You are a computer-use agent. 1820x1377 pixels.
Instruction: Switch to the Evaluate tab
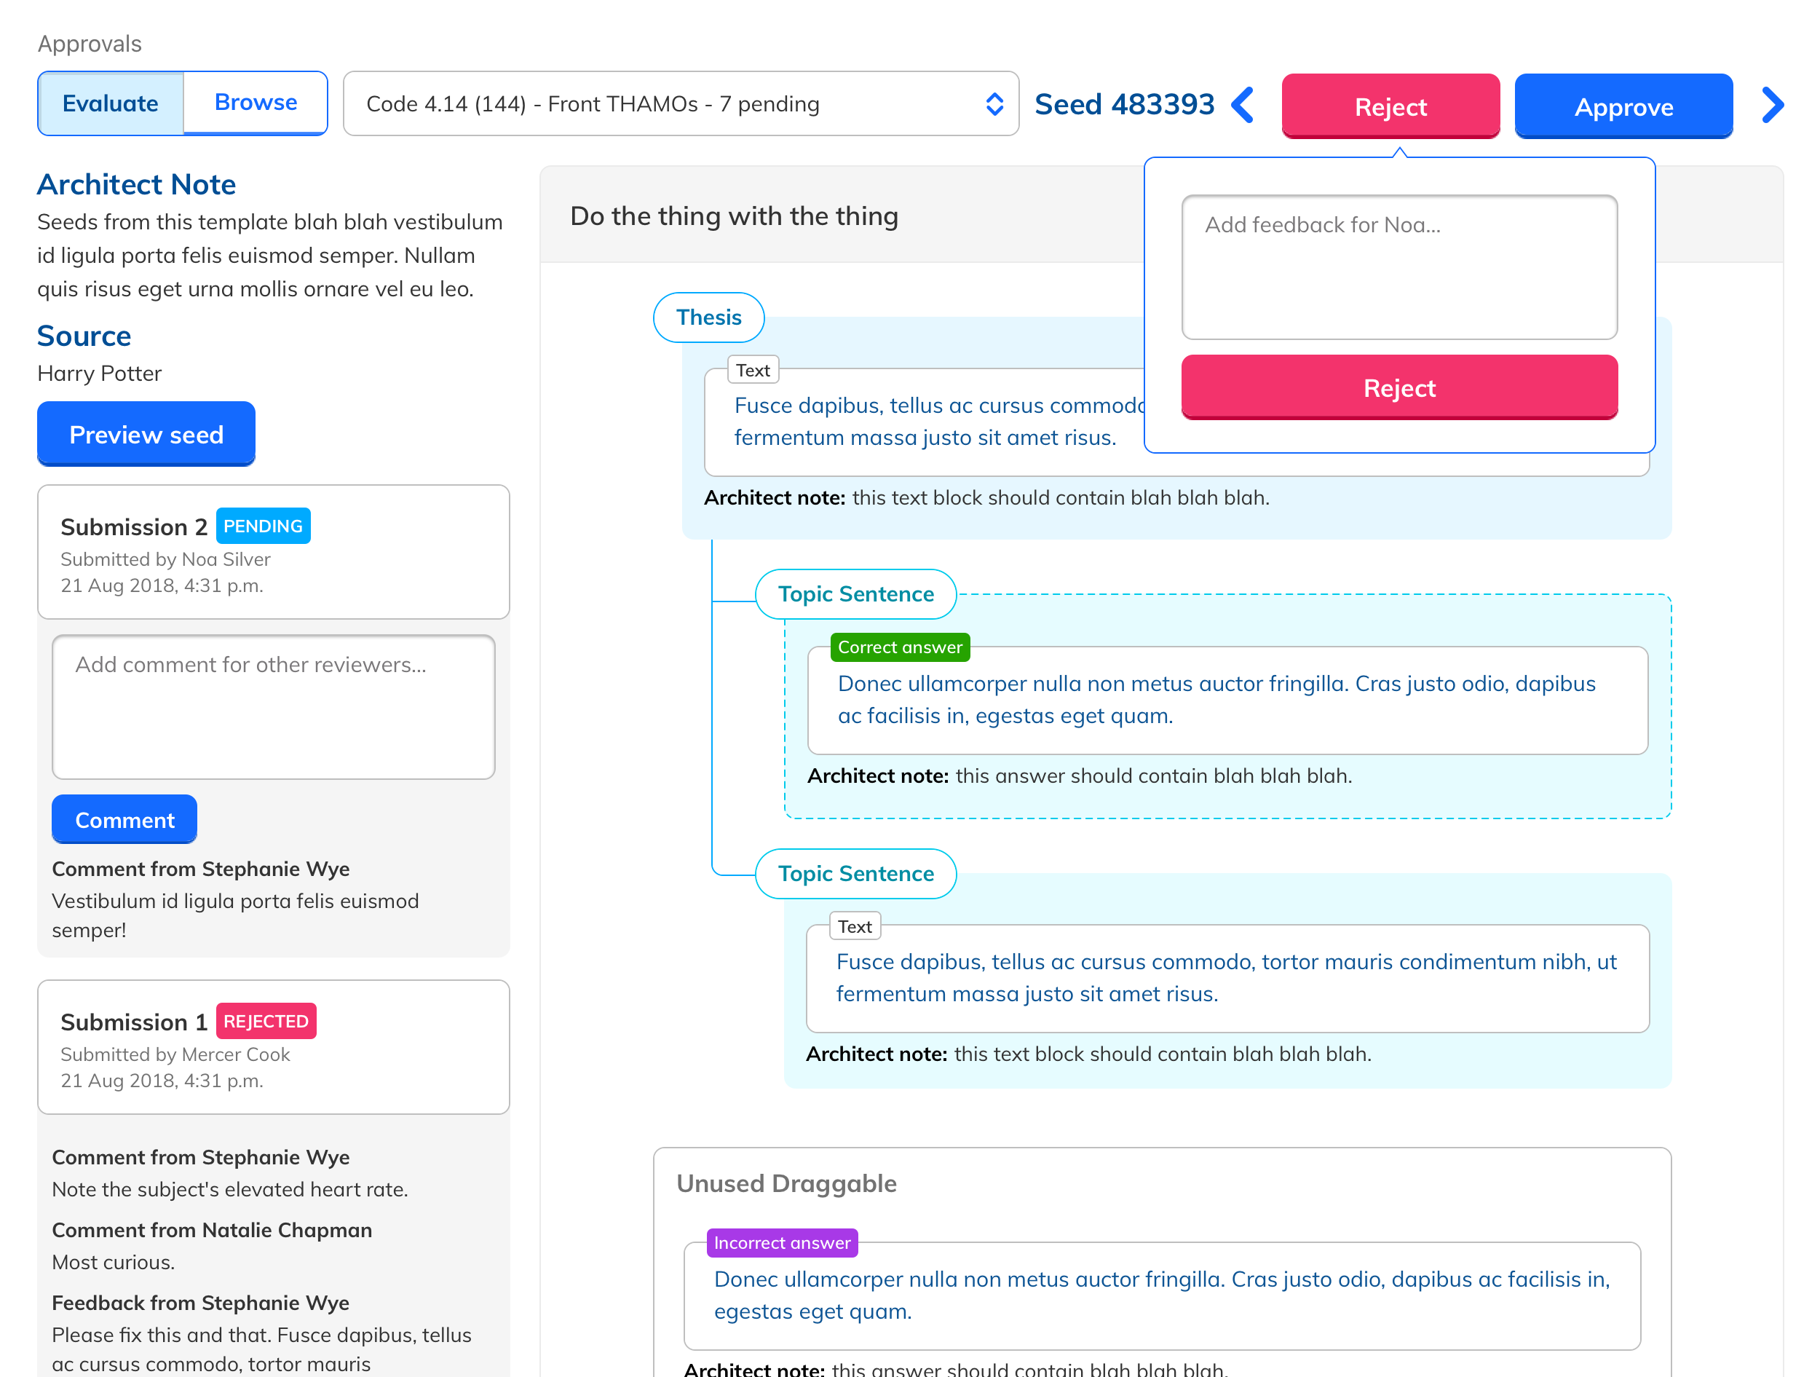pos(110,103)
